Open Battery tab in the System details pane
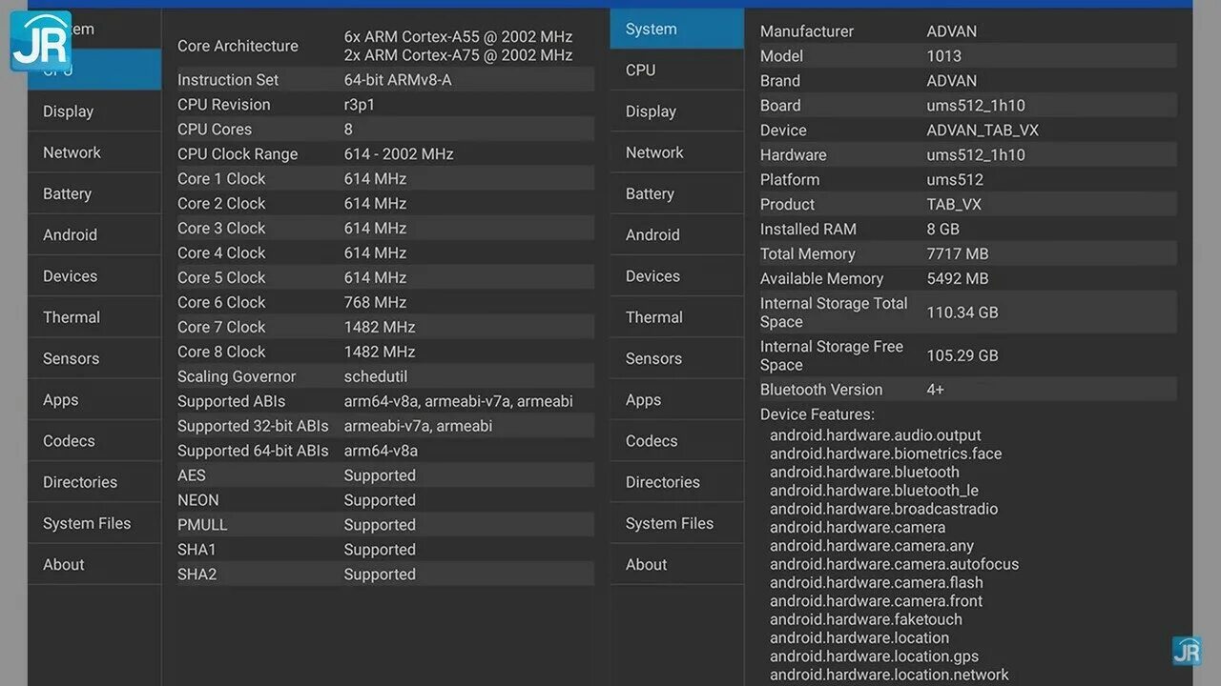1221x686 pixels. [x=677, y=193]
